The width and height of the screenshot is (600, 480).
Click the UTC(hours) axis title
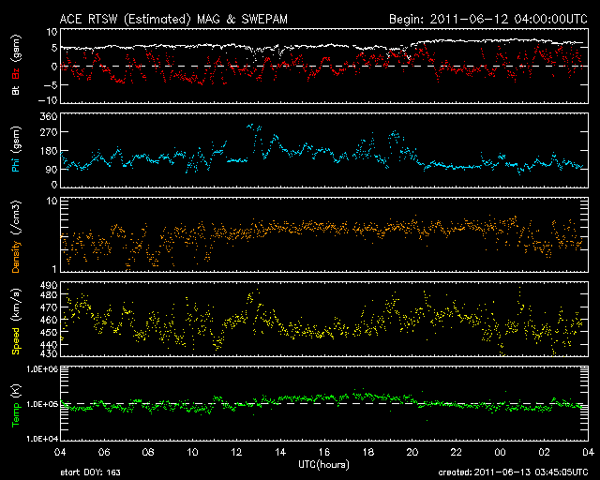(326, 462)
